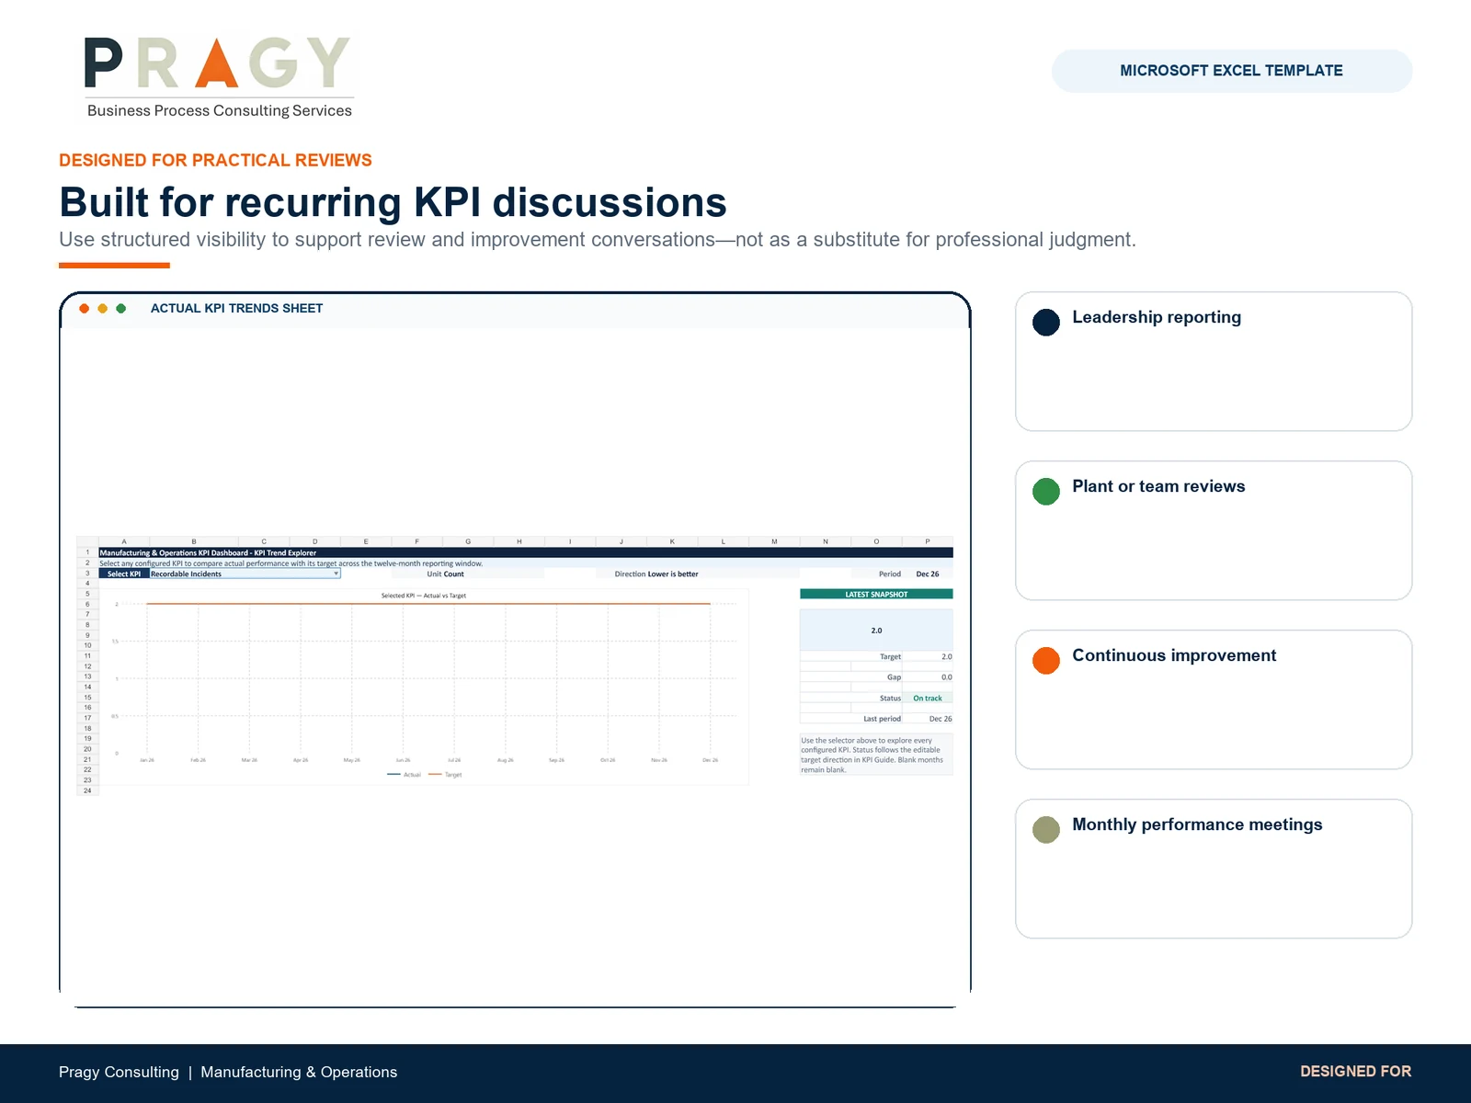1471x1103 pixels.
Task: Click the Target value 2.0 cell
Action: point(928,656)
